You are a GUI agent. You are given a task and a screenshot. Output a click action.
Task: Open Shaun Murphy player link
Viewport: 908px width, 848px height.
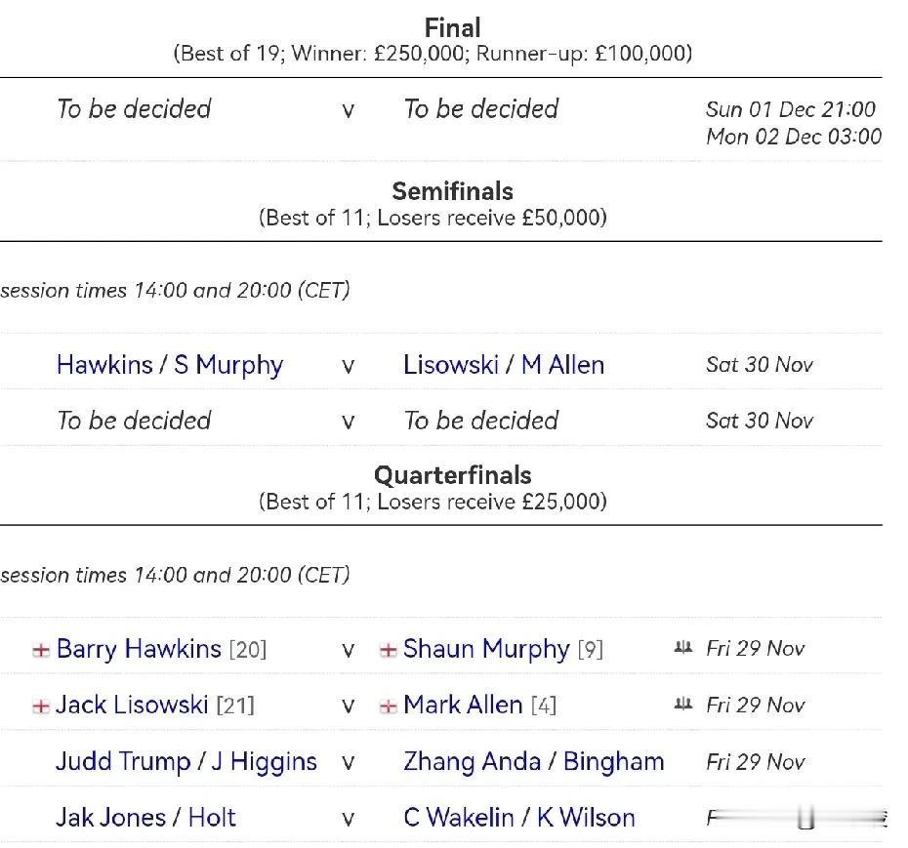(x=486, y=649)
